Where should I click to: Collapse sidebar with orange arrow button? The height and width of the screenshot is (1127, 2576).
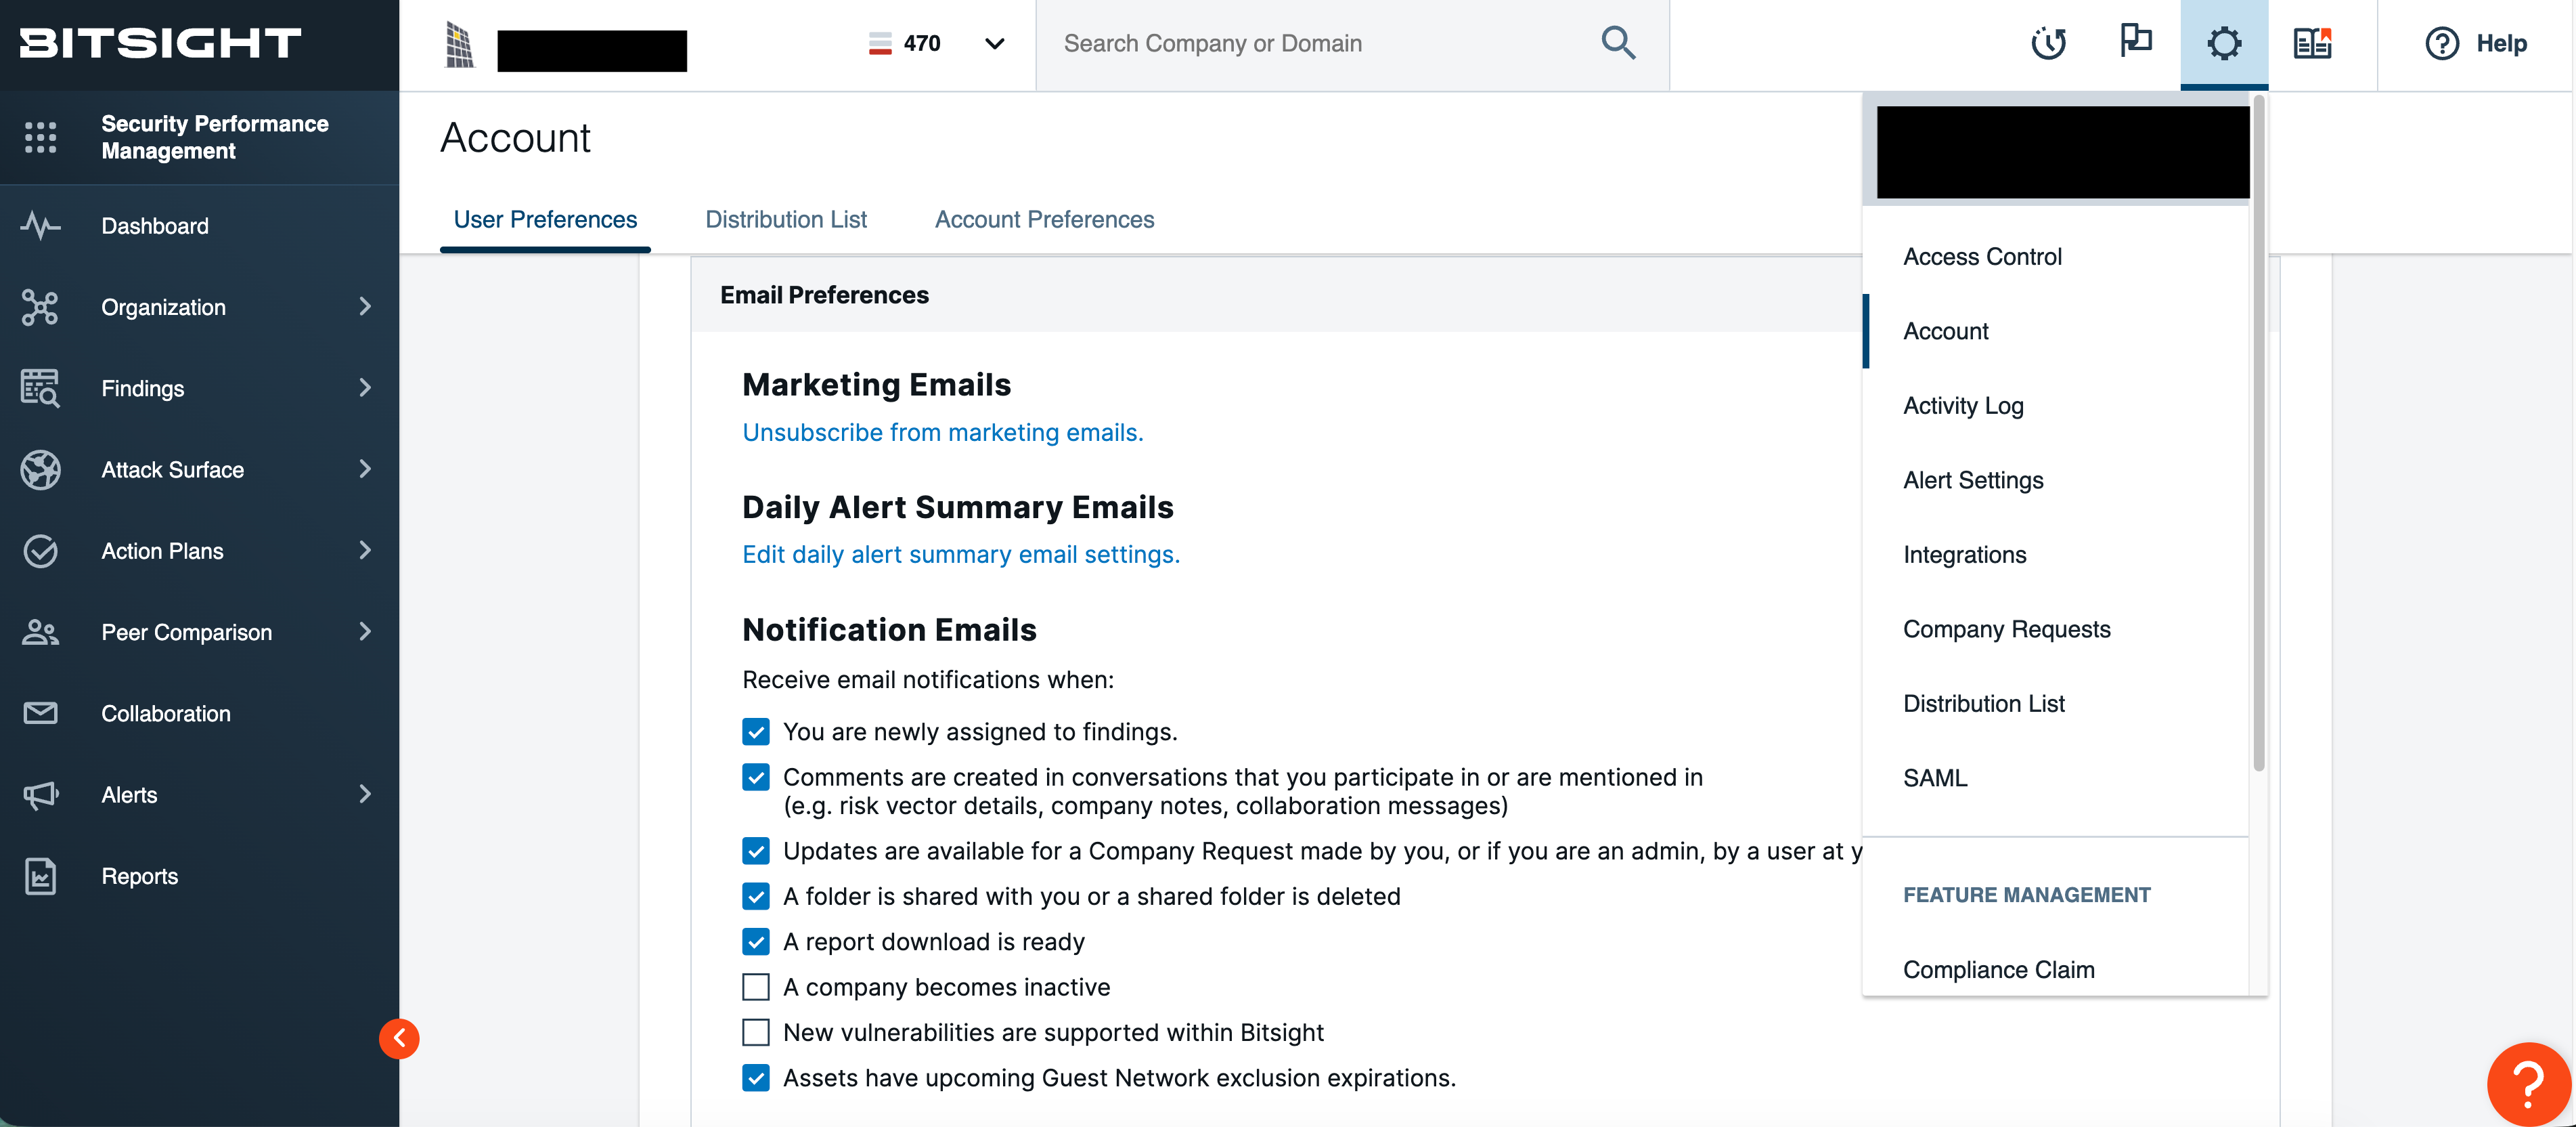click(x=399, y=1038)
